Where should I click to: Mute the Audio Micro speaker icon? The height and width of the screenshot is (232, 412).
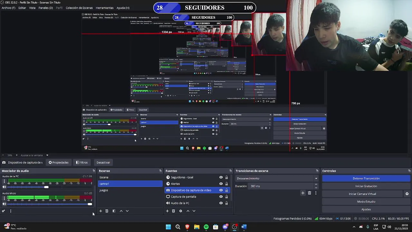pos(4,204)
